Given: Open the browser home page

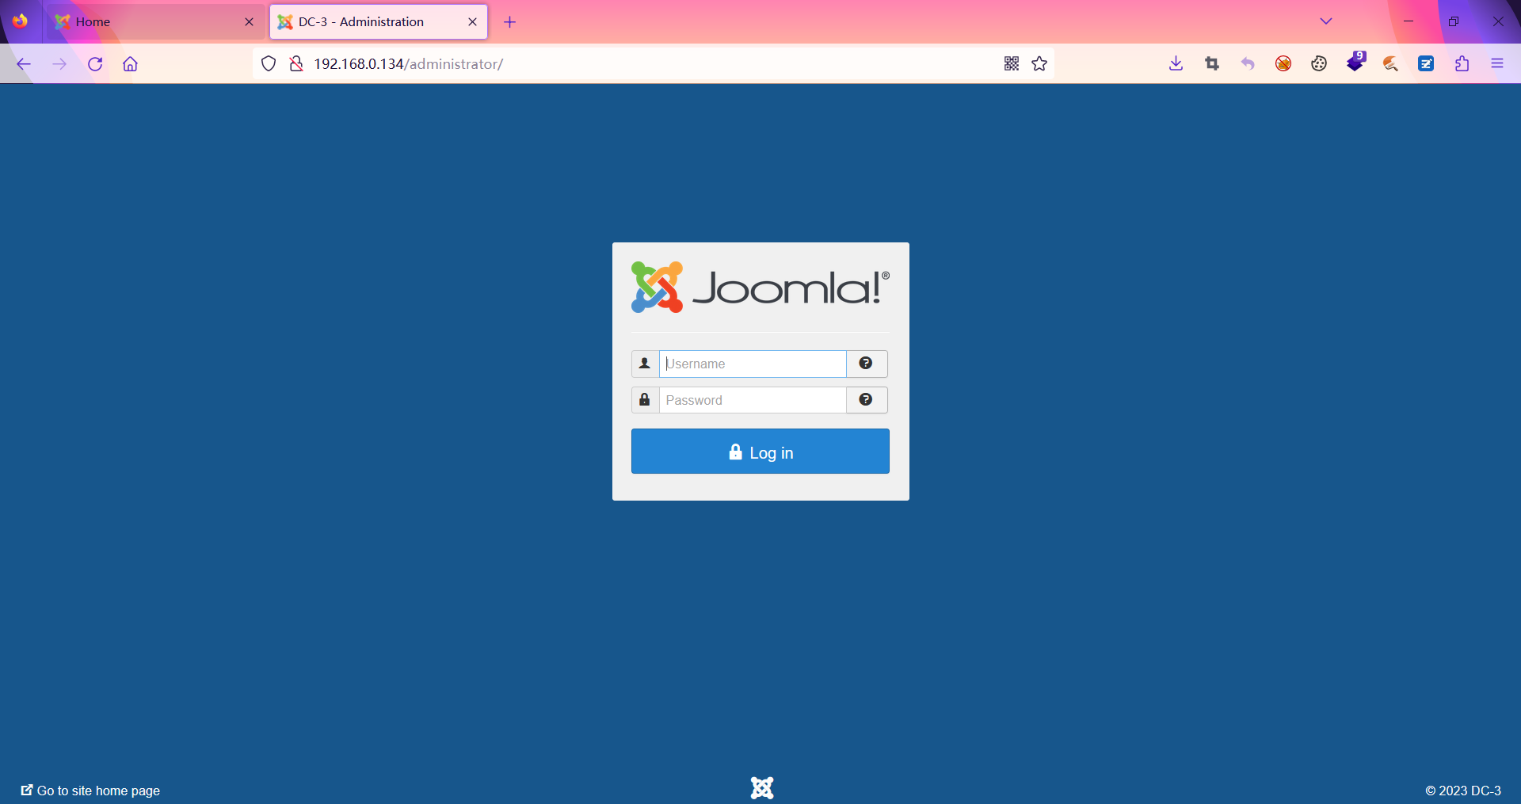Looking at the screenshot, I should pos(130,64).
